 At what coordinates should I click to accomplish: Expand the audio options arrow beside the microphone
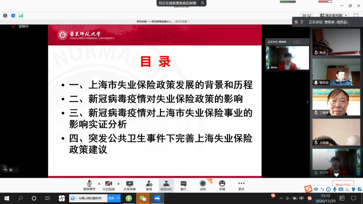pyautogui.click(x=99, y=184)
